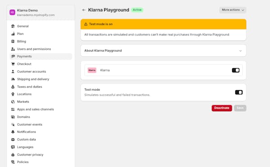This screenshot has height=167, width=270.
Task: Open Checkout settings
Action: pyautogui.click(x=41, y=64)
